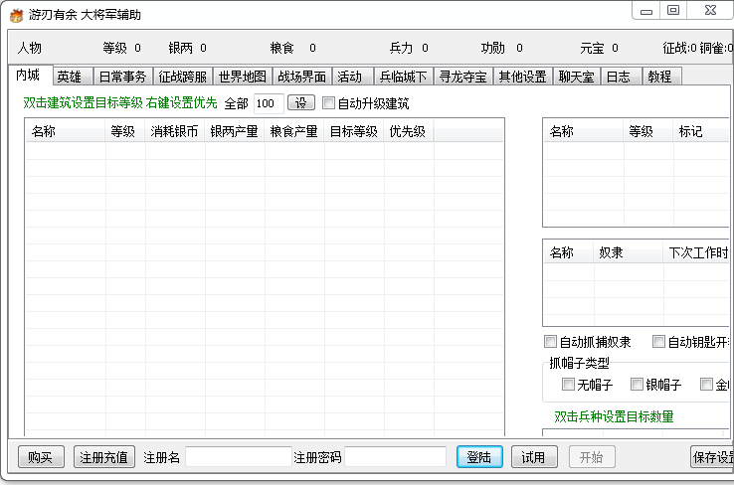This screenshot has width=734, height=485.
Task: Click the 标记 column header
Action: pyautogui.click(x=701, y=131)
